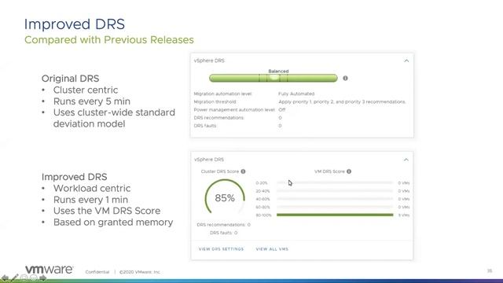Collapse the lower vSphere DRS panel
503x283 pixels.
pyautogui.click(x=406, y=160)
